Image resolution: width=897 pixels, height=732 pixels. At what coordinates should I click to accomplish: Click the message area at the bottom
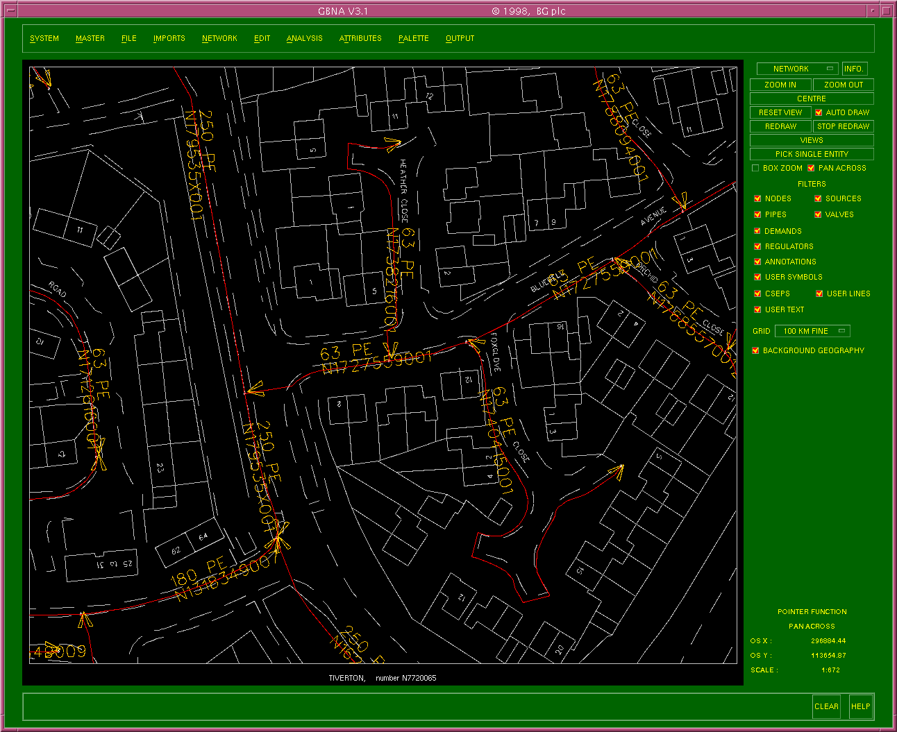pos(417,706)
